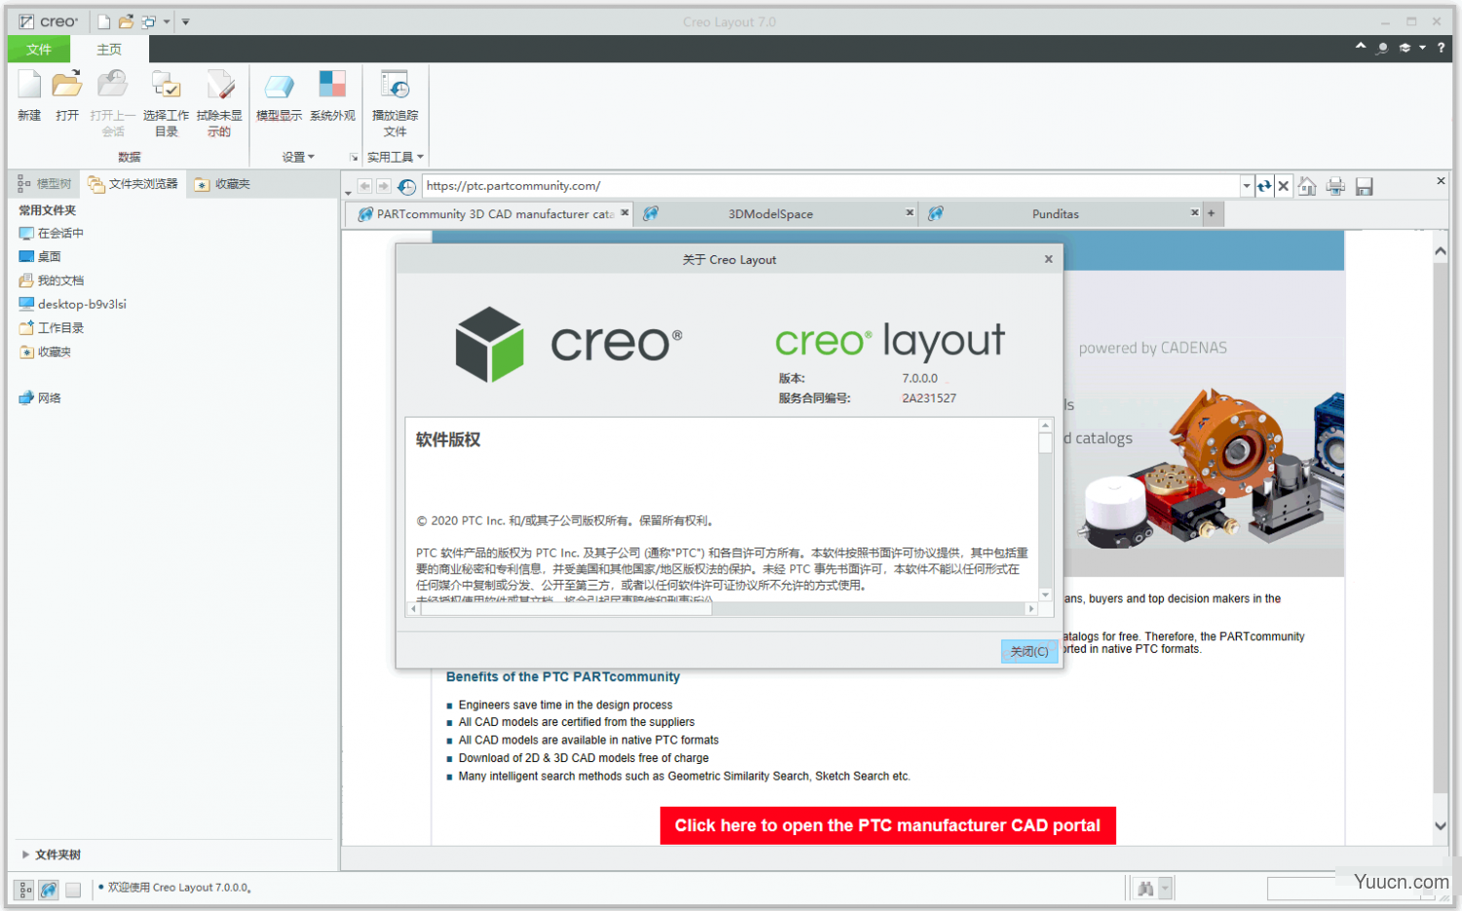The height and width of the screenshot is (911, 1462).
Task: Click browser Forward arrow button
Action: (x=383, y=186)
